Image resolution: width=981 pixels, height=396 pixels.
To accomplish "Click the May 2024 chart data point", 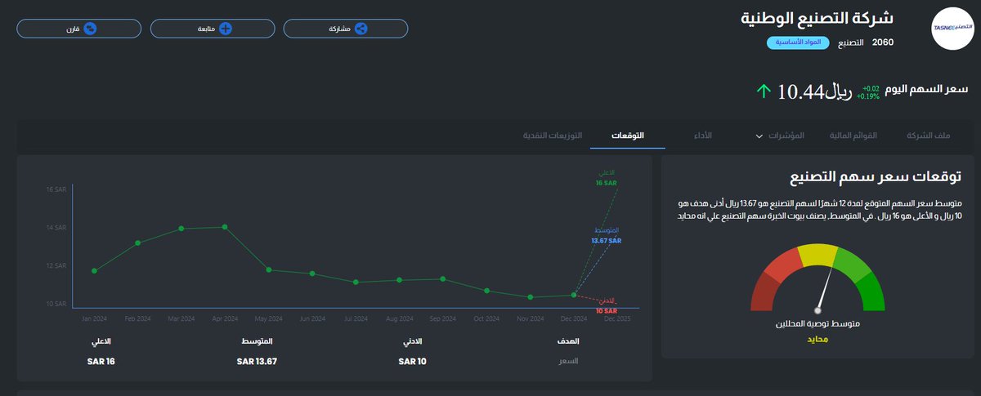I will (x=268, y=269).
